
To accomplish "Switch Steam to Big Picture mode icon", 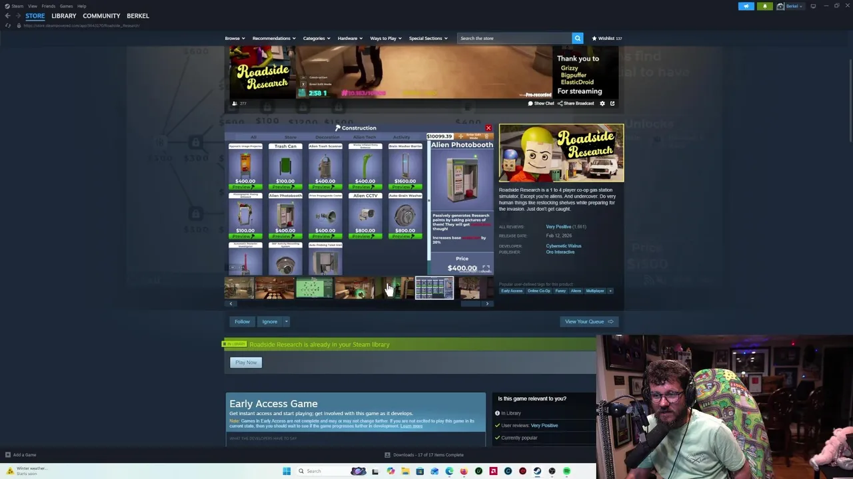I will click(813, 6).
